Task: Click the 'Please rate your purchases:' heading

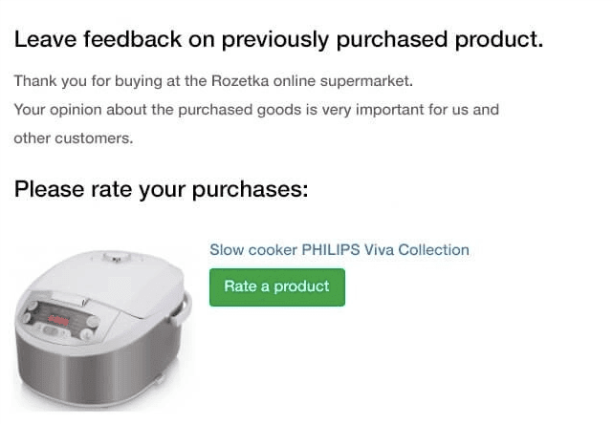Action: point(161,190)
